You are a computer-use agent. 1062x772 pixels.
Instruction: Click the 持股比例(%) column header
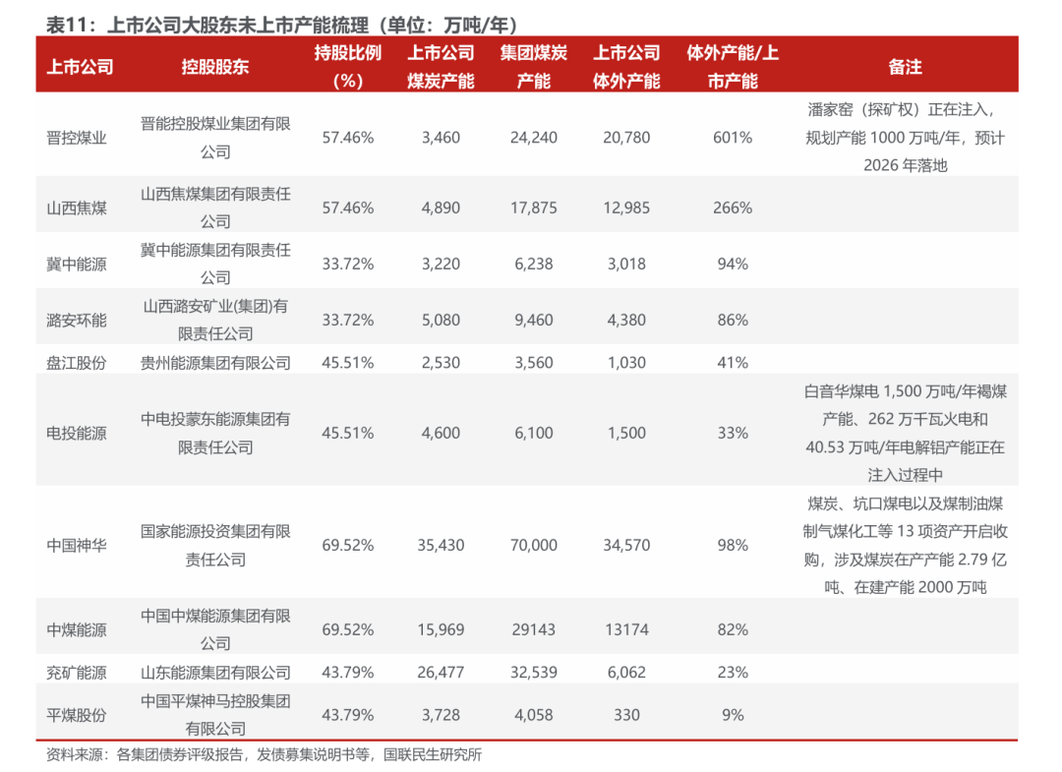coord(348,67)
